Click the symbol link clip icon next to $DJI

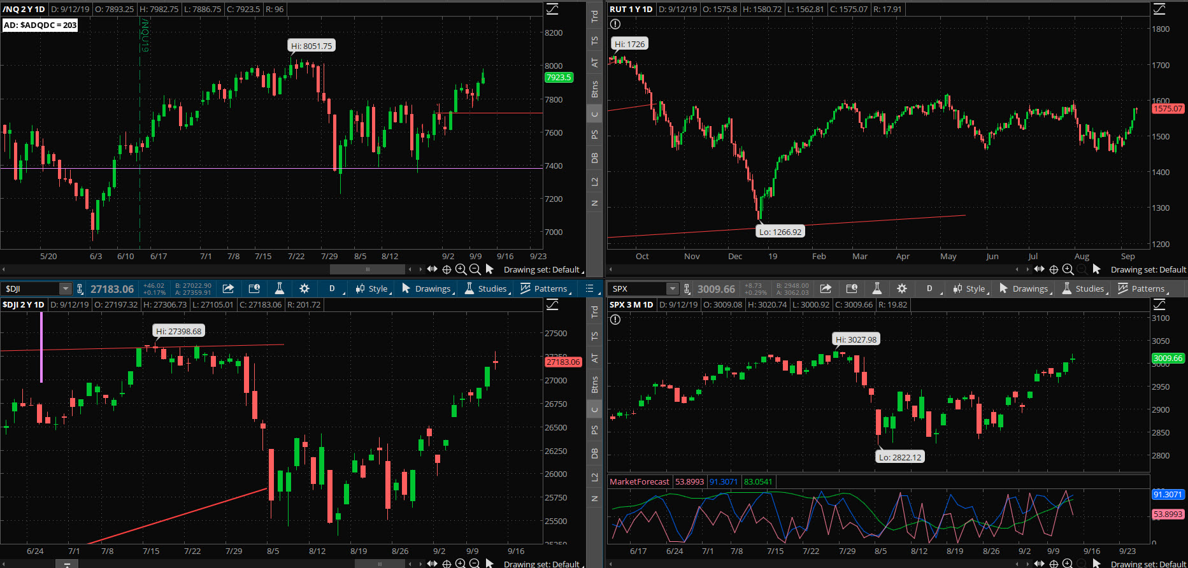80,289
